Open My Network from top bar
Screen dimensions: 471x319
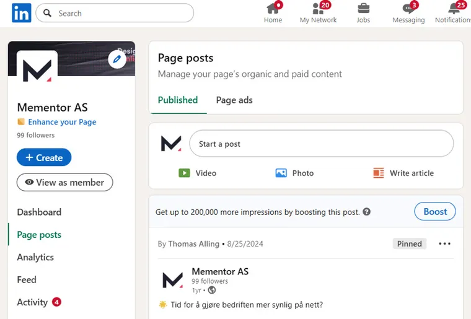pyautogui.click(x=318, y=13)
